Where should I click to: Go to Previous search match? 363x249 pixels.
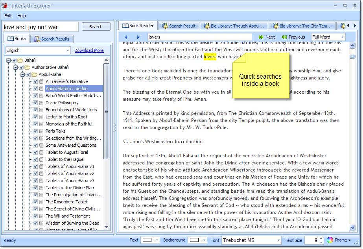(293, 37)
